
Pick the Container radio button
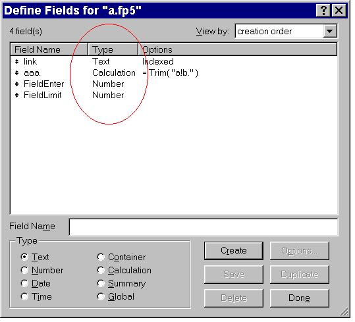(101, 257)
